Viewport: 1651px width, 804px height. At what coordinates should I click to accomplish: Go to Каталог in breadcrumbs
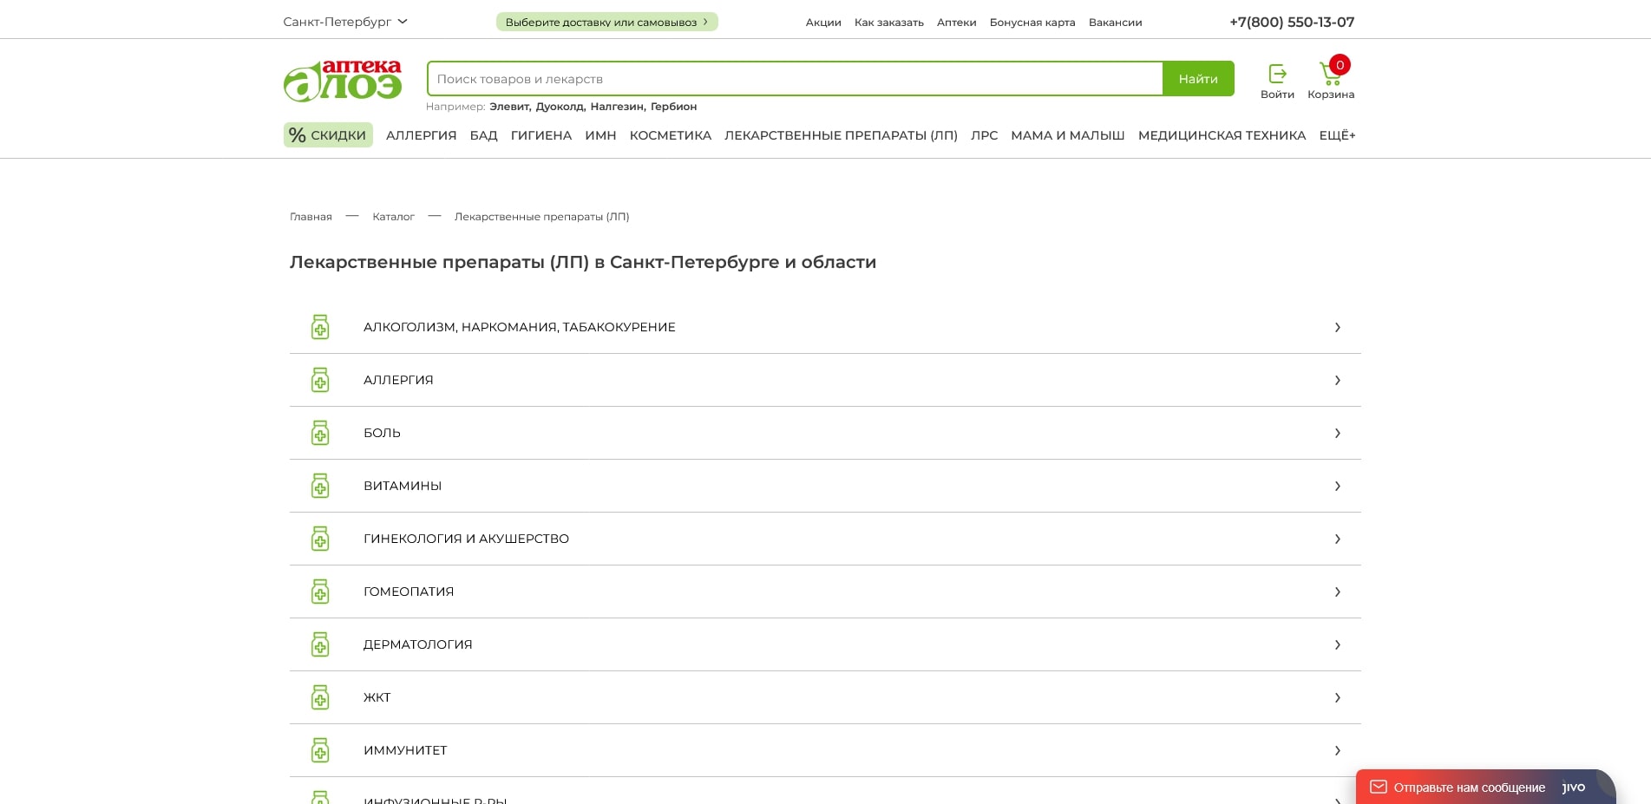click(x=393, y=217)
